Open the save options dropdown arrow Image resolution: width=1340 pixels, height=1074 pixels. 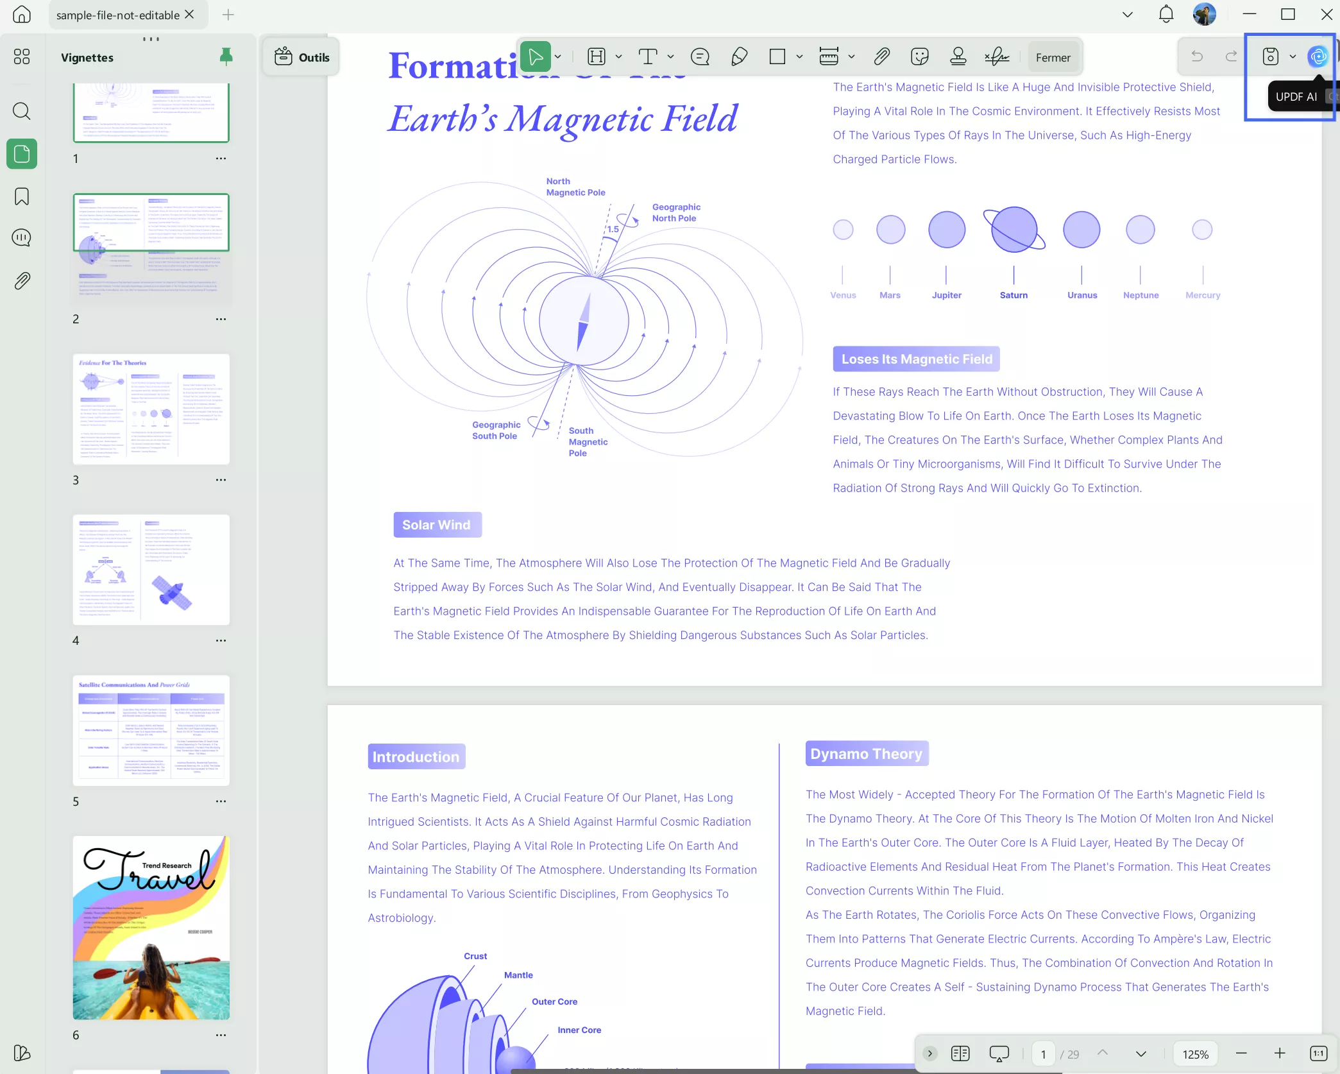[1293, 56]
